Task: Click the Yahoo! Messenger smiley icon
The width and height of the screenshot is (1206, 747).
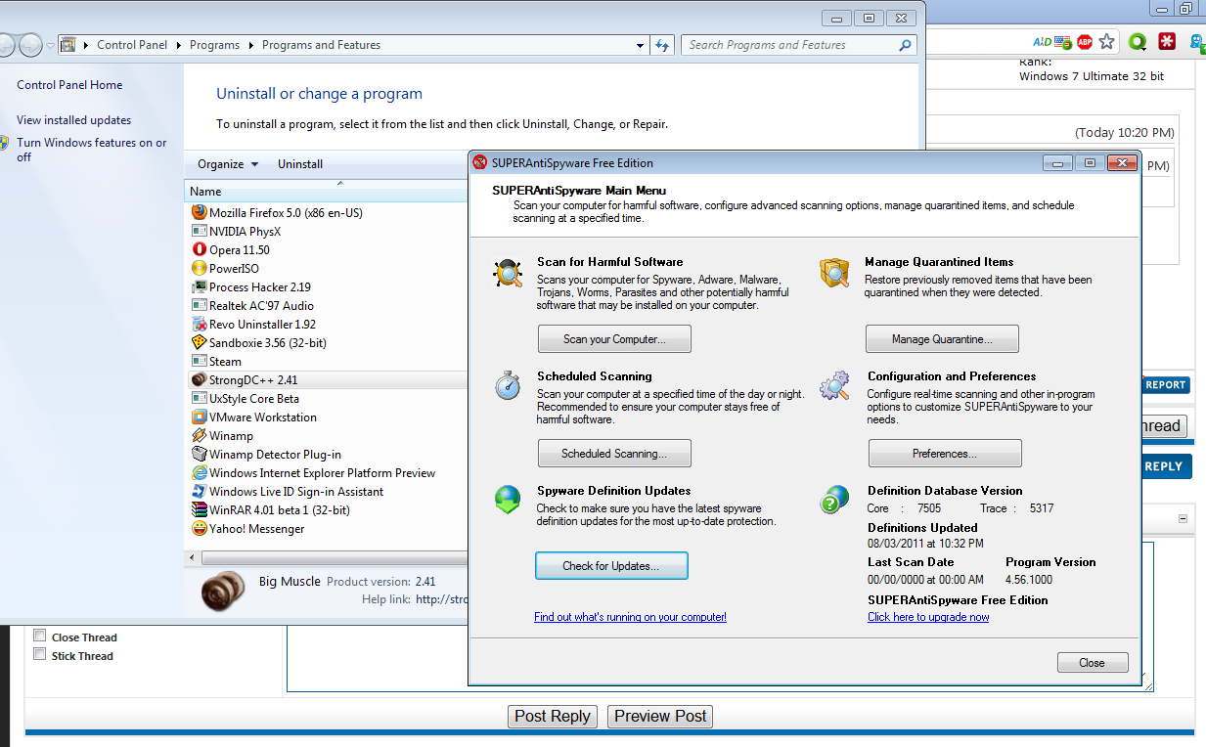Action: point(200,528)
